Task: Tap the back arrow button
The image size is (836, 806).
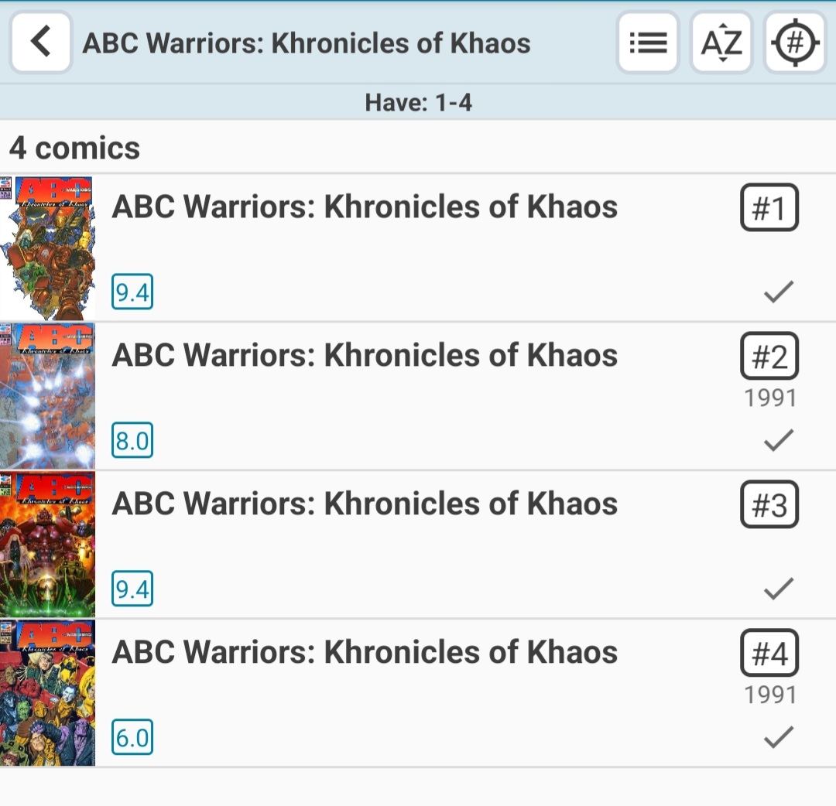Action: [x=41, y=42]
